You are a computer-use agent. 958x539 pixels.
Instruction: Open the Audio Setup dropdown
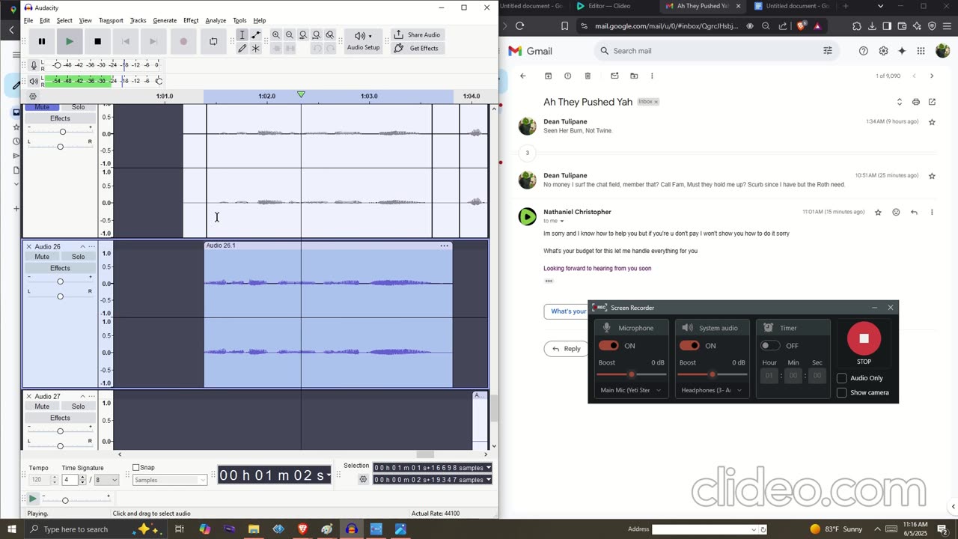(363, 41)
